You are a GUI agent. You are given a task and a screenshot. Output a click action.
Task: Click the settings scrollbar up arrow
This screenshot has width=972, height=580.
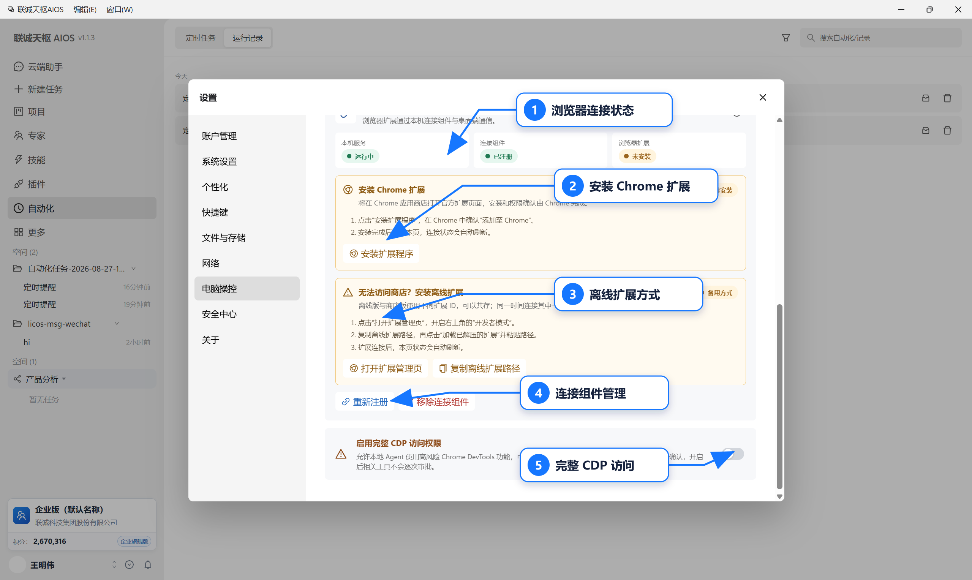pyautogui.click(x=779, y=120)
